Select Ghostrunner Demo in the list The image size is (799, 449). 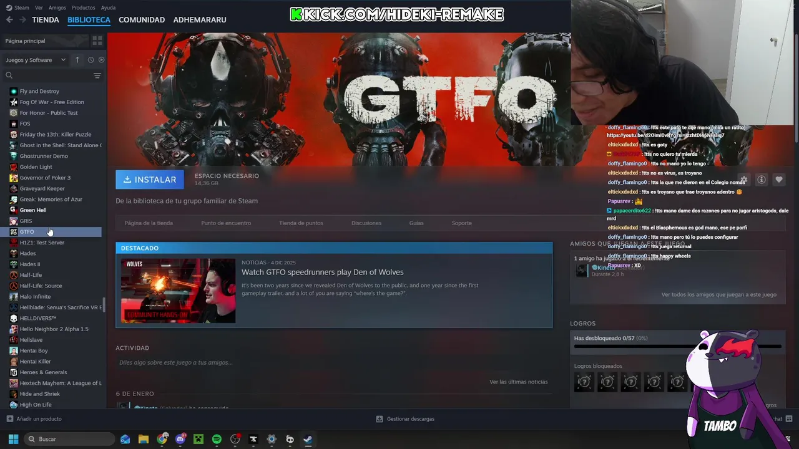tap(44, 156)
